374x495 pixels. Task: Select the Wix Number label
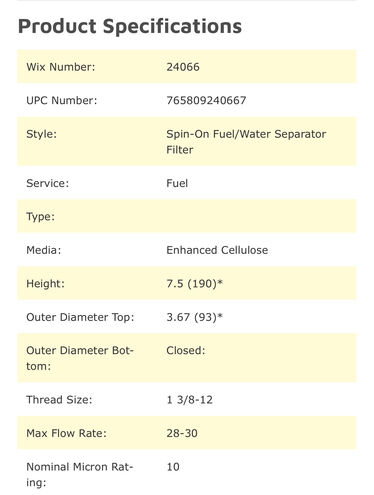(61, 67)
